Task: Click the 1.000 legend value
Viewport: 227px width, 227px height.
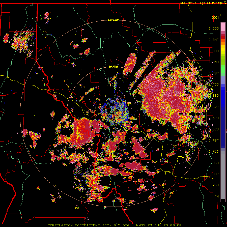Action: tap(214, 28)
